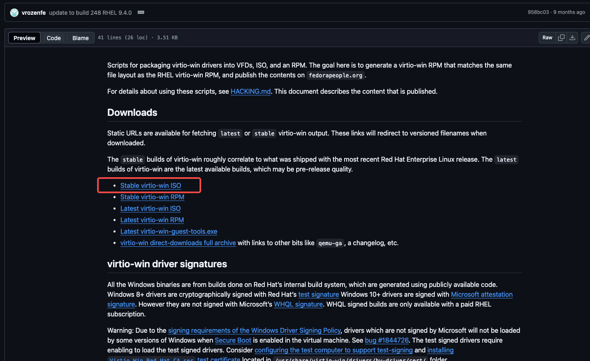
Task: Click the vrozenfe avatar icon
Action: pos(14,13)
